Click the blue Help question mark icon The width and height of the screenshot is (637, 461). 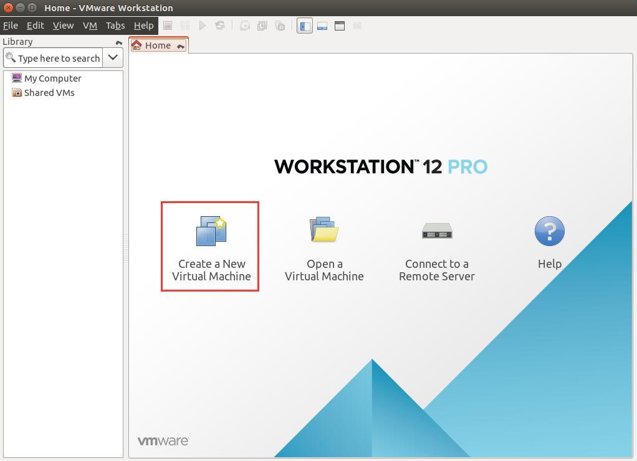(x=549, y=230)
